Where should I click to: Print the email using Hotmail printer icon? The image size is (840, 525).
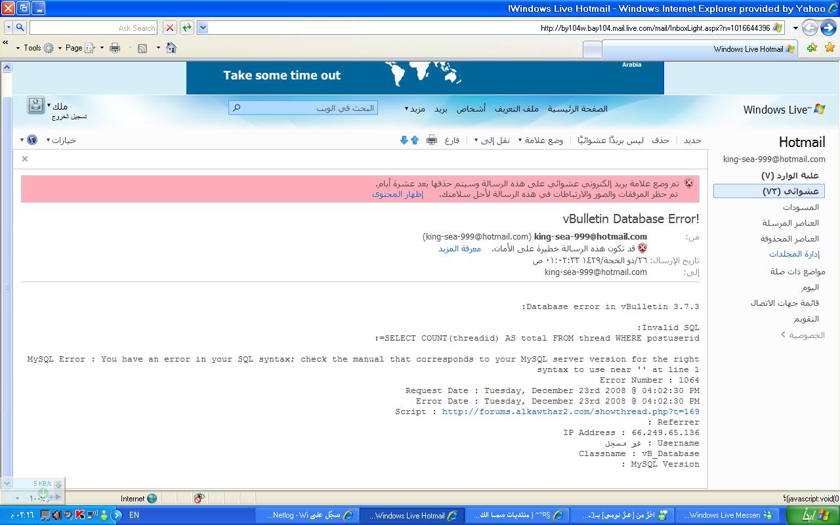(431, 140)
